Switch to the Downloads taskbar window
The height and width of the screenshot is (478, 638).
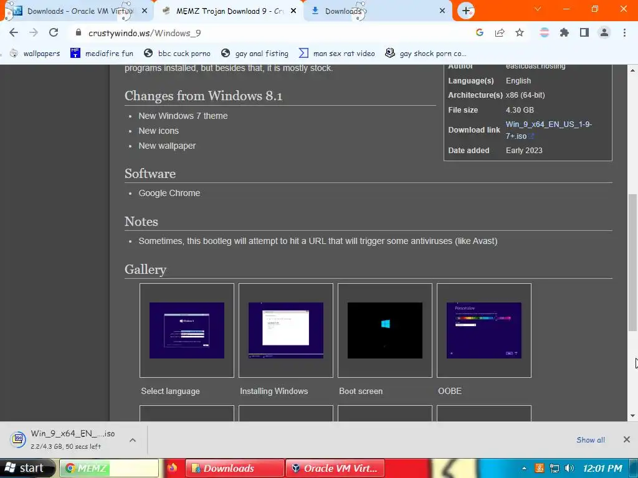click(234, 468)
